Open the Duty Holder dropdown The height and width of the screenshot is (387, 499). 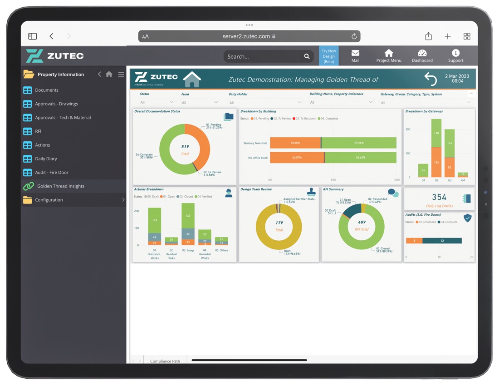pos(265,102)
